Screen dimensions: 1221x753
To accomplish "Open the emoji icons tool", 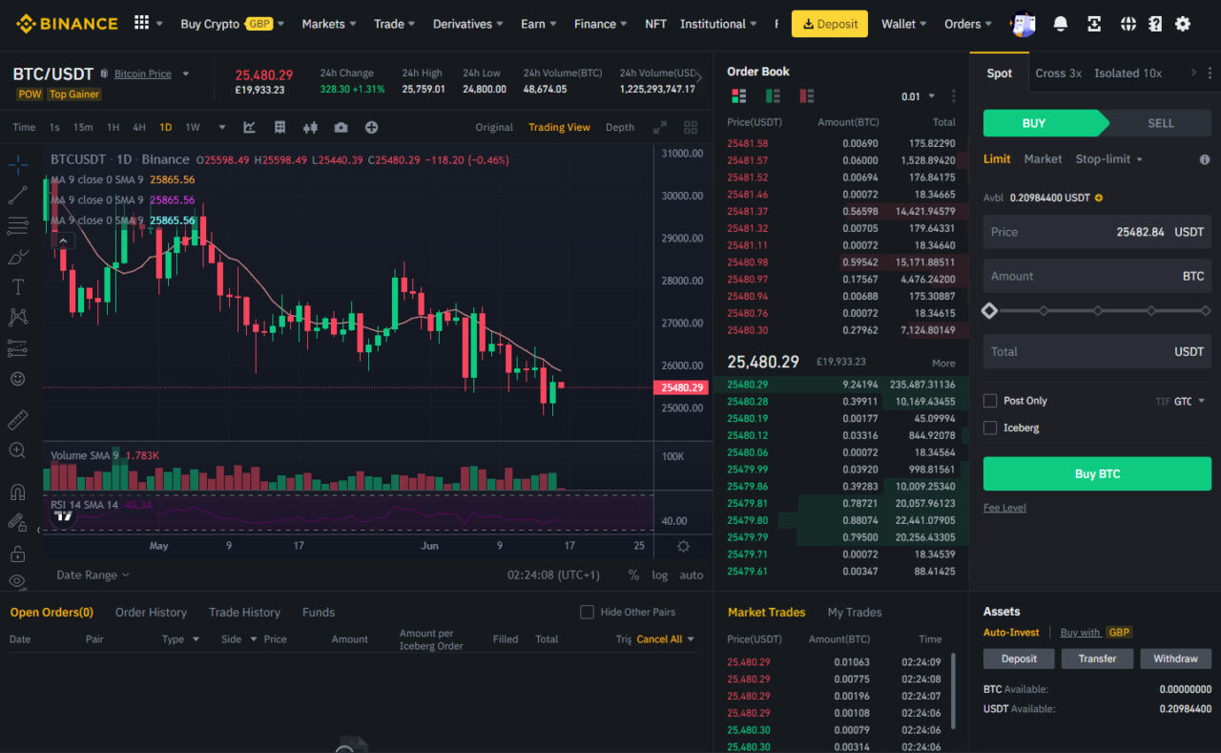I will [17, 379].
